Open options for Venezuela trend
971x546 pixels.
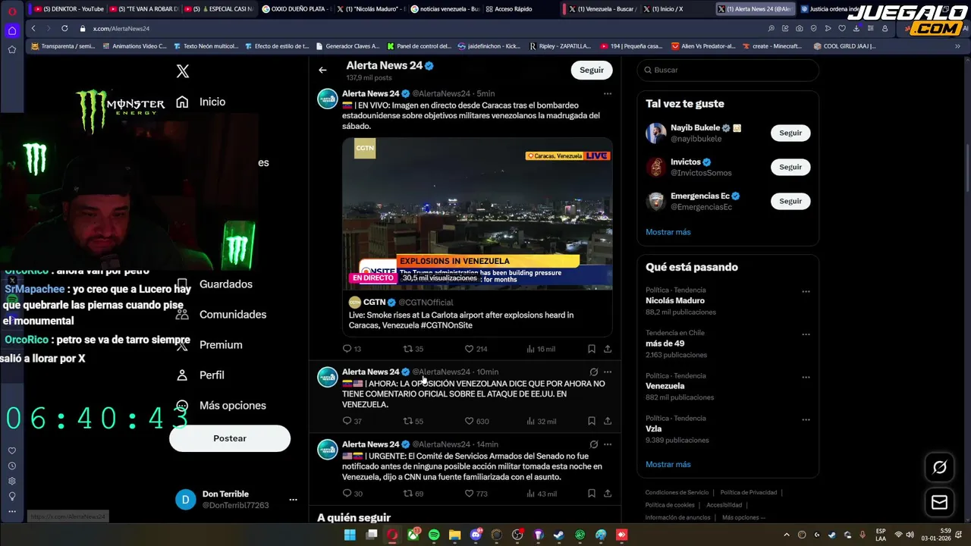[806, 377]
